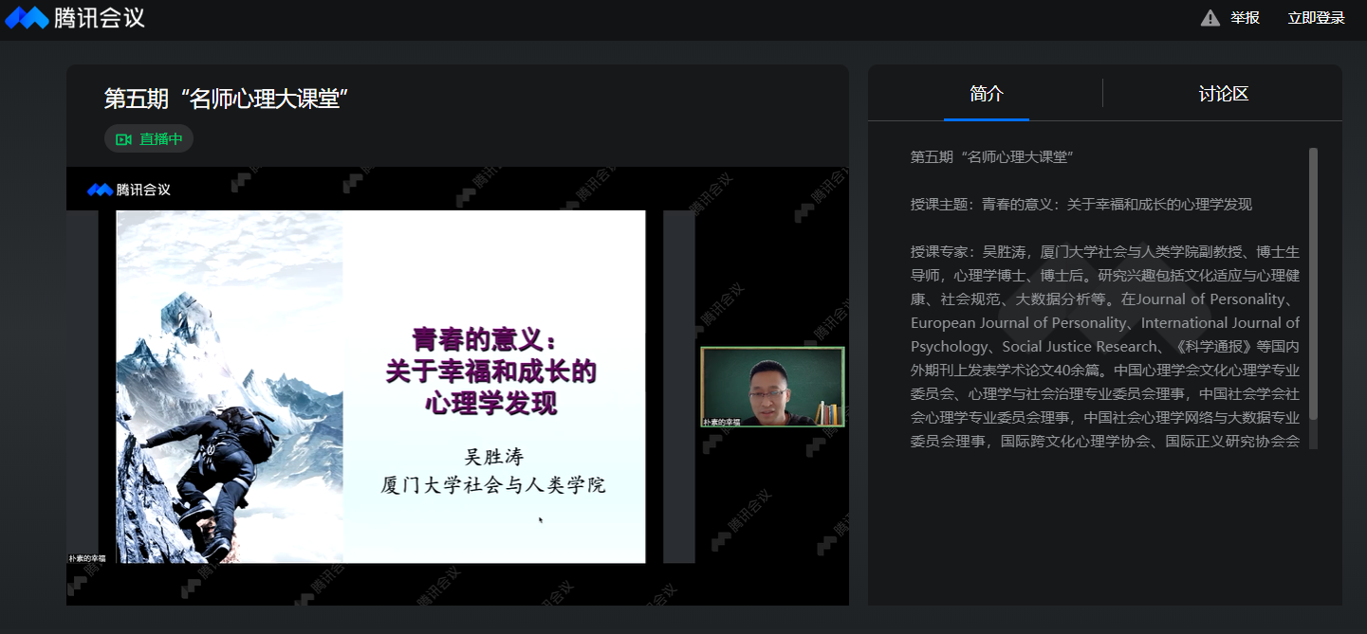Image resolution: width=1367 pixels, height=634 pixels.
Task: Open the 讨论区 discussion tab
Action: 1223,94
